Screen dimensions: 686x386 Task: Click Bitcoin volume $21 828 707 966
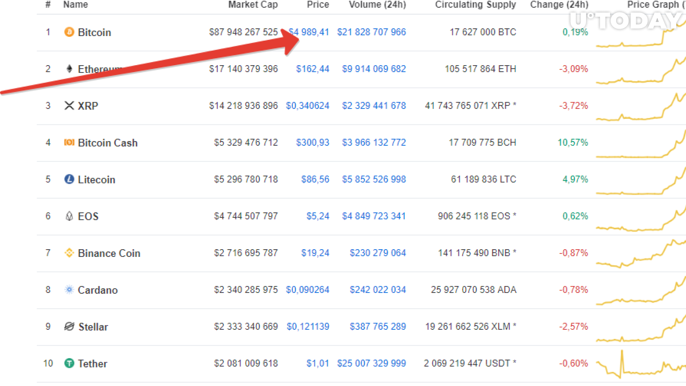[371, 32]
